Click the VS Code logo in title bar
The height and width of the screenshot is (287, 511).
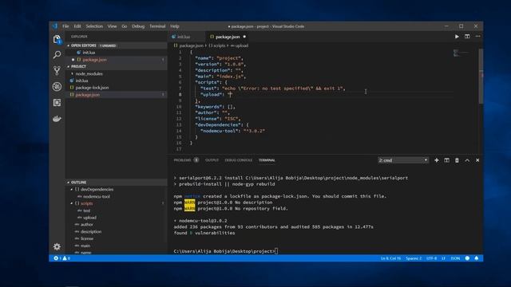(x=55, y=26)
